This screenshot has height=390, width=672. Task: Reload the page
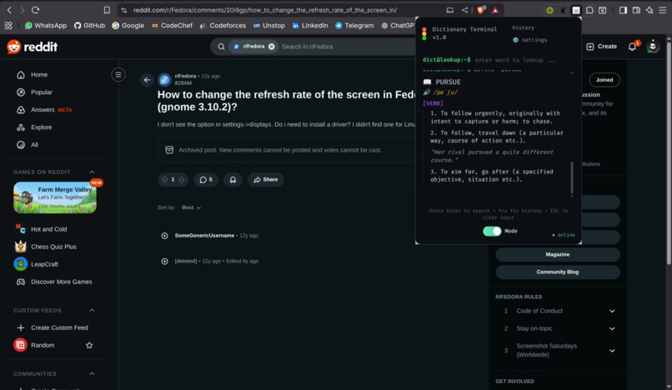click(36, 10)
